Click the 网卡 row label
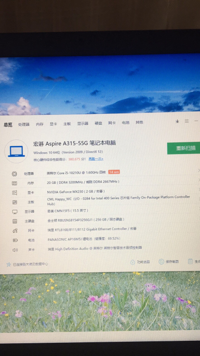This screenshot has height=356, width=200. click(31, 231)
